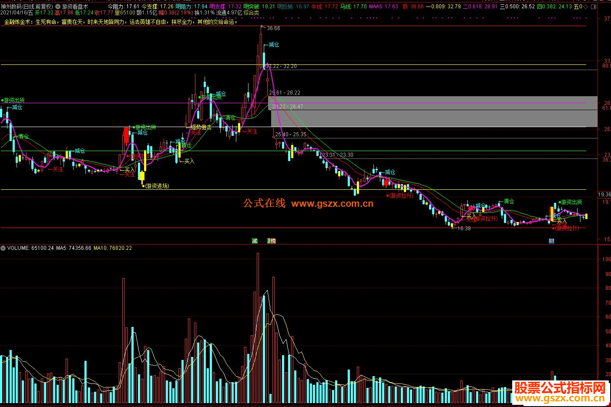Click the close price 收17.77

tap(104, 13)
